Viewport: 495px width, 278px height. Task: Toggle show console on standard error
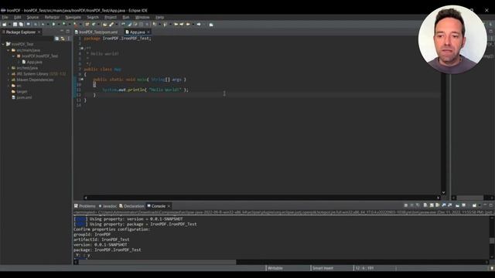coord(450,205)
